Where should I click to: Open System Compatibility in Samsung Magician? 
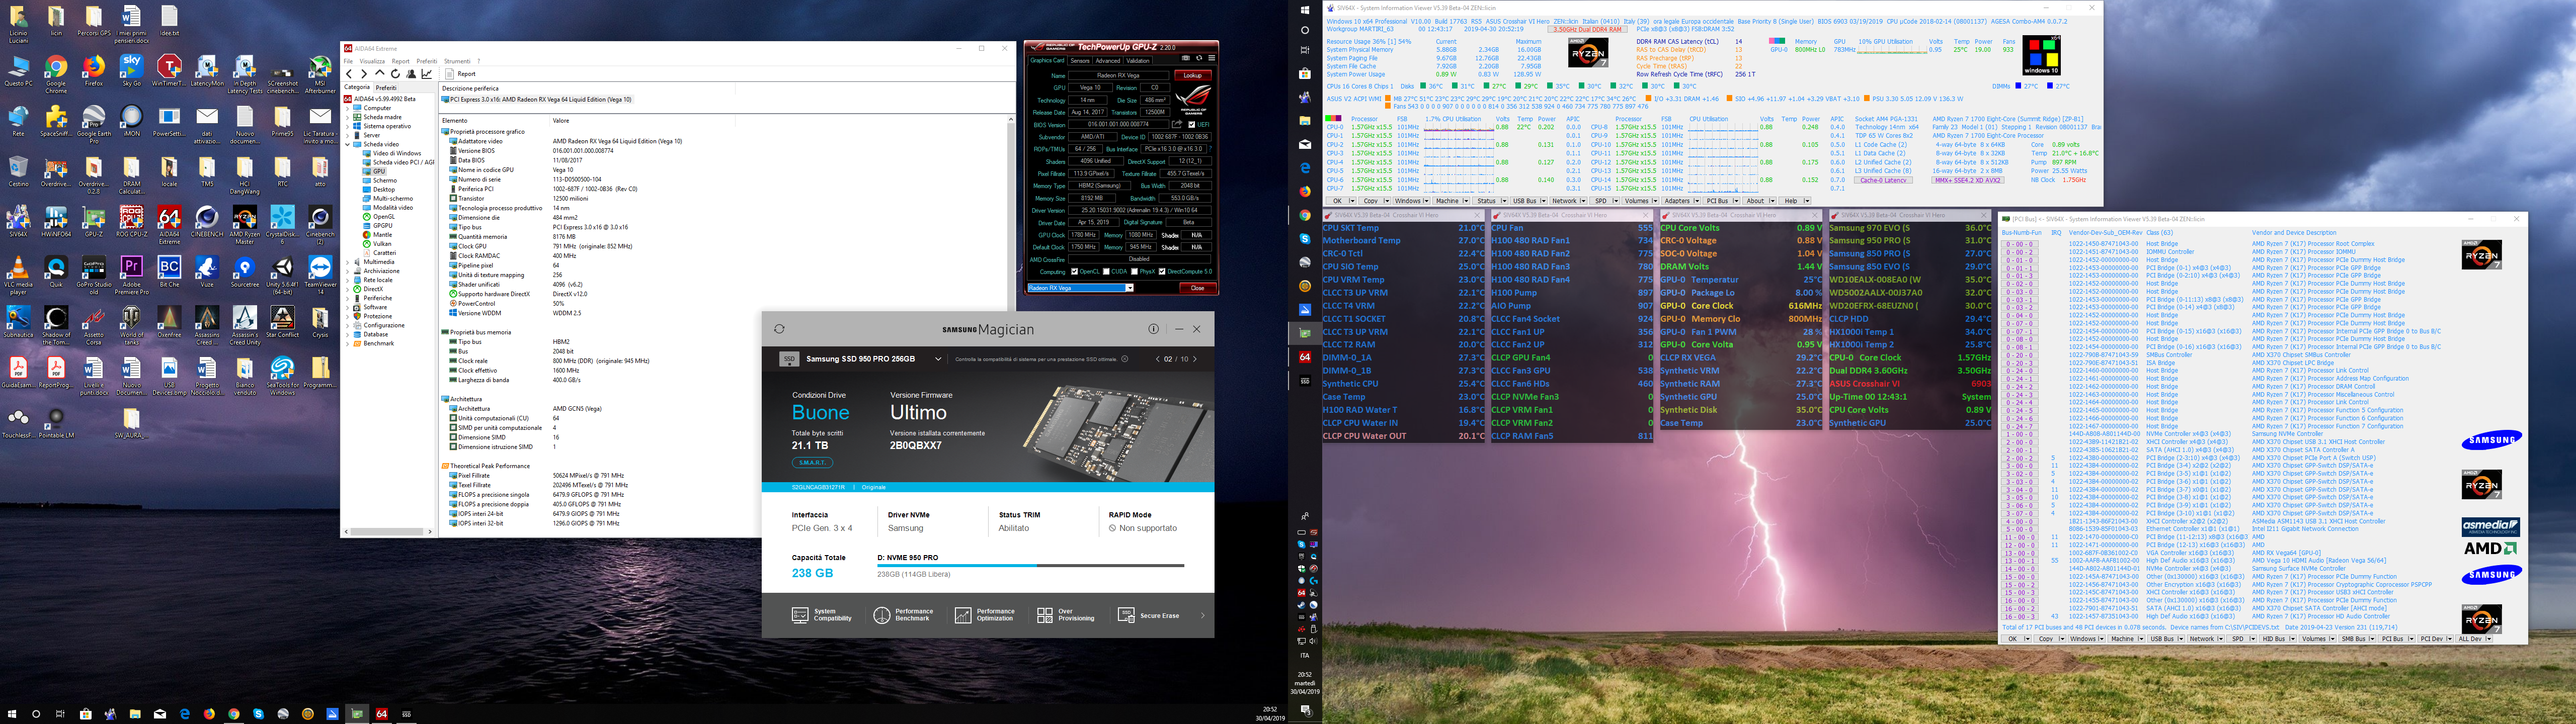click(x=822, y=615)
